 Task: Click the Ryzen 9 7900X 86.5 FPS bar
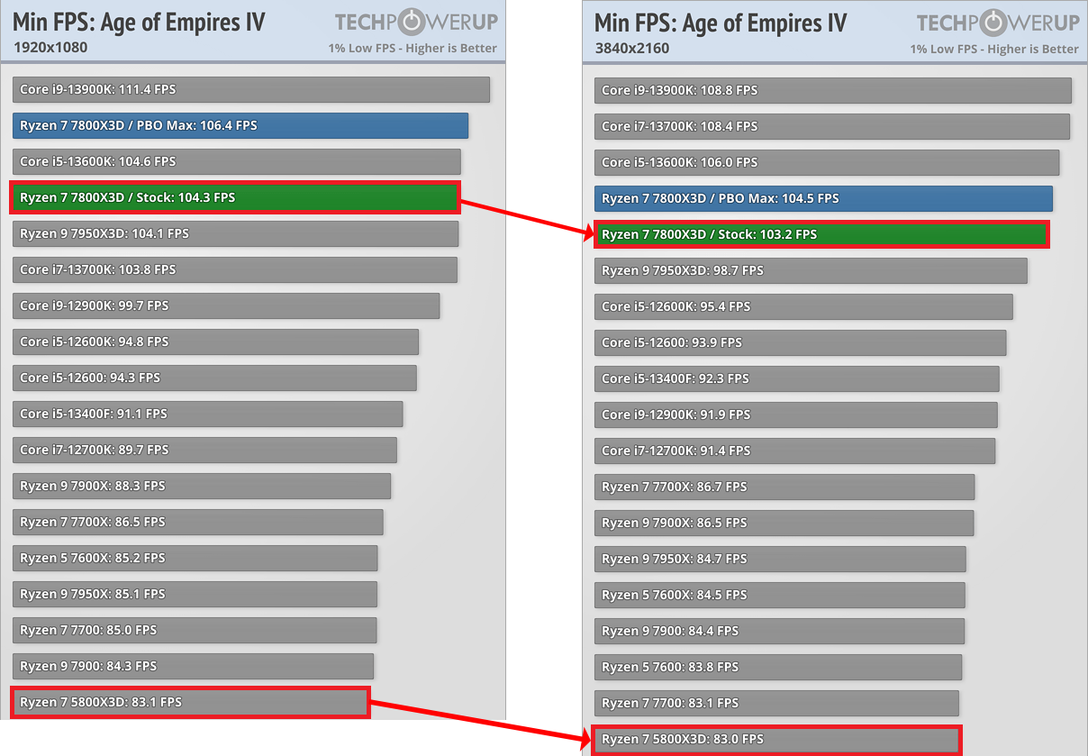[x=784, y=523]
